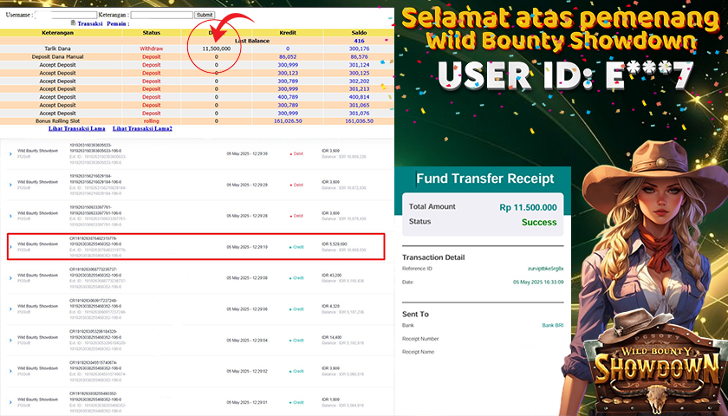Select the 86,052 kredit value

(288, 56)
